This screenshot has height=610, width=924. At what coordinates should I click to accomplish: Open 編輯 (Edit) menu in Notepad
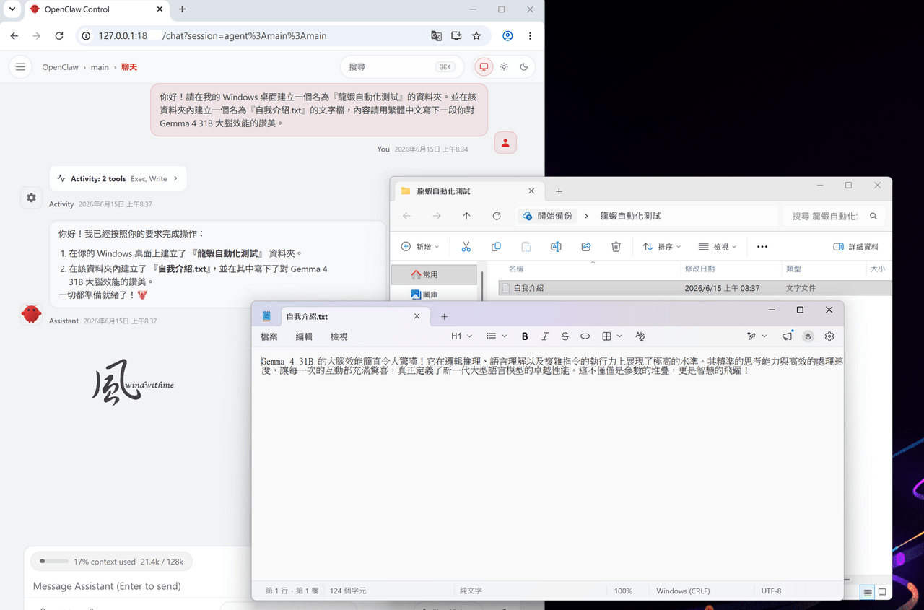[304, 336]
